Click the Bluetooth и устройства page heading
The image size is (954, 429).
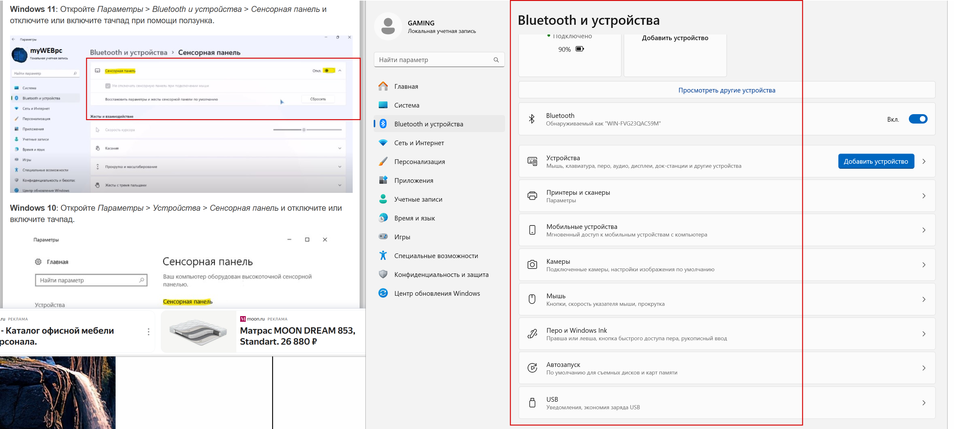588,20
